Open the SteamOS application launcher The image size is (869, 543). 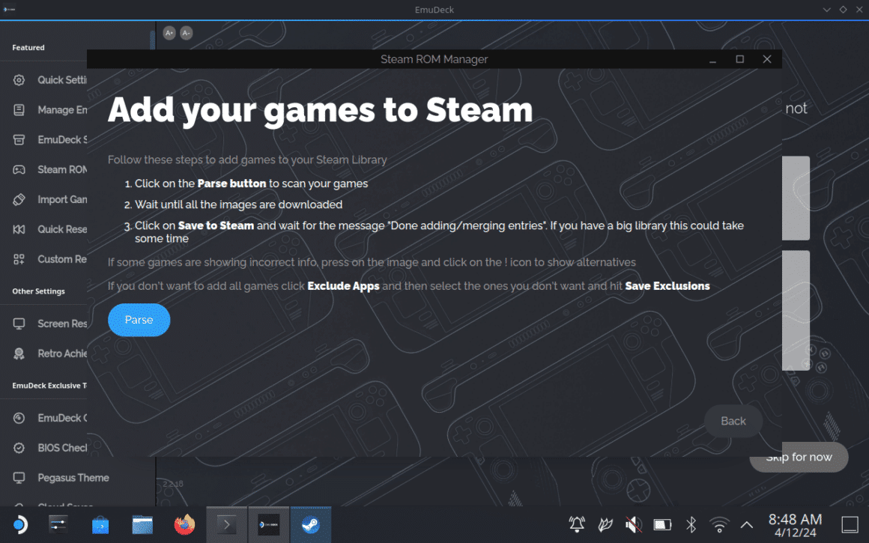[19, 524]
